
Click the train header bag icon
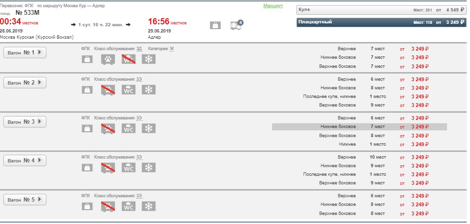coord(215,25)
